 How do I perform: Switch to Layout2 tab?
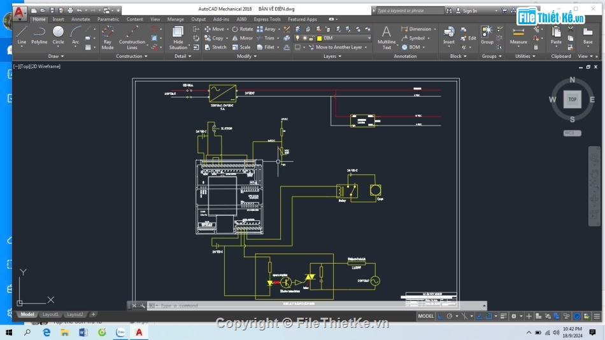[x=75, y=315]
